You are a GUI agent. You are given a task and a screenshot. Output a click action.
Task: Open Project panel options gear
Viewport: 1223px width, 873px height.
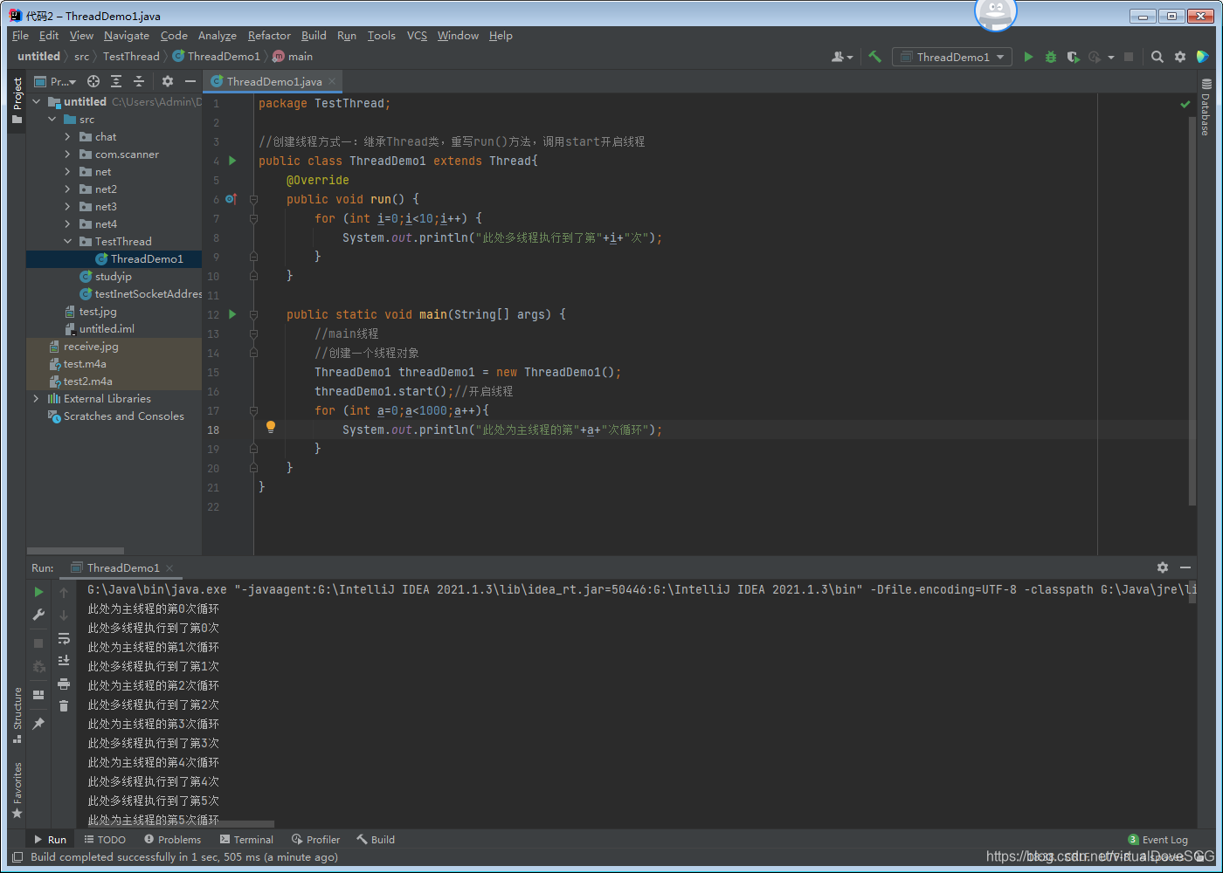(168, 81)
